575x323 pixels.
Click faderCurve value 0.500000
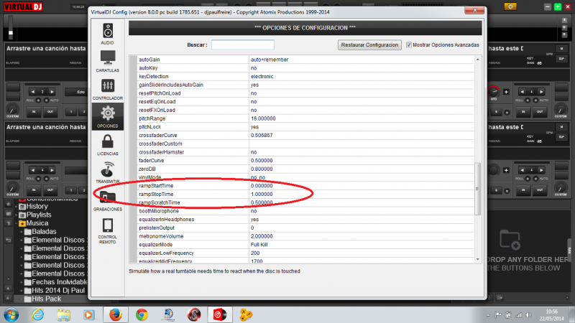262,160
